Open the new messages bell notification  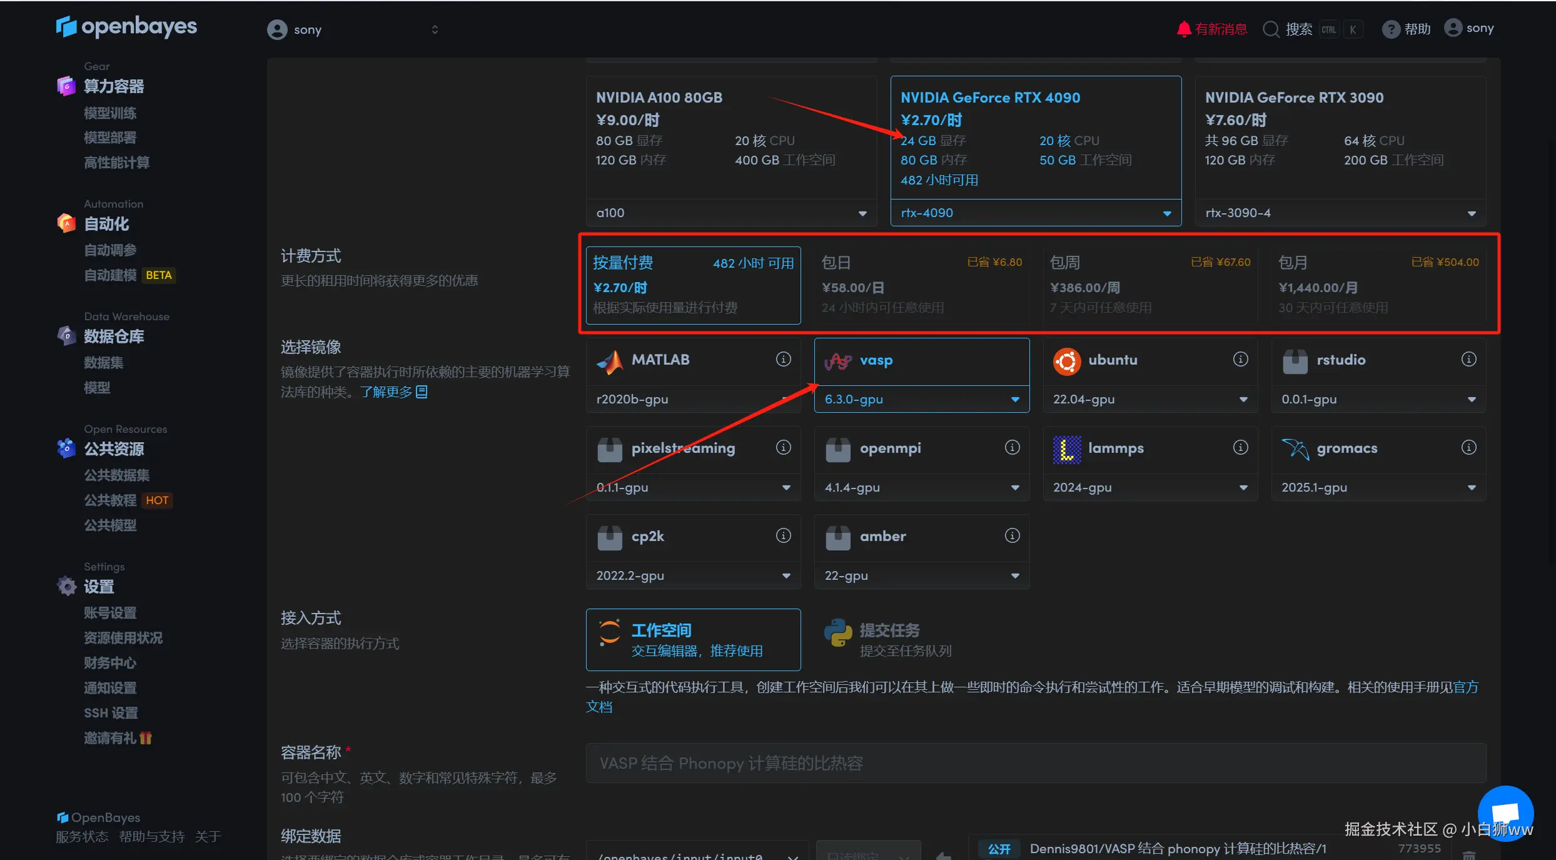click(1183, 29)
